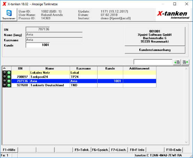This screenshot has width=193, height=158.
Task: Open F8-F-Info
Action: (137, 150)
